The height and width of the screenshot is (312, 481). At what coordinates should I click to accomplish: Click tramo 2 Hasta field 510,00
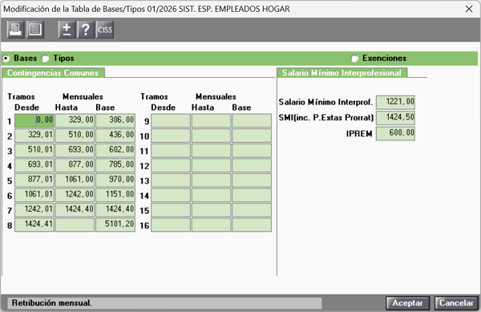(75, 136)
